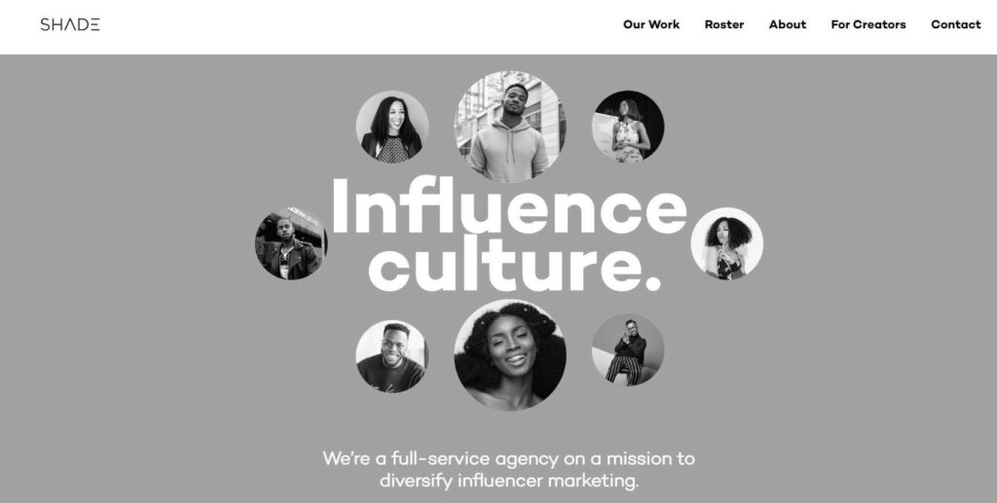
Task: Click the Influence headline word
Action: [x=508, y=206]
